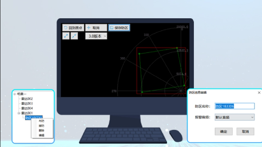Image resolution: width=262 pixels, height=147 pixels.
Task: Click the 保存防区 save zone button
Action: (119, 28)
